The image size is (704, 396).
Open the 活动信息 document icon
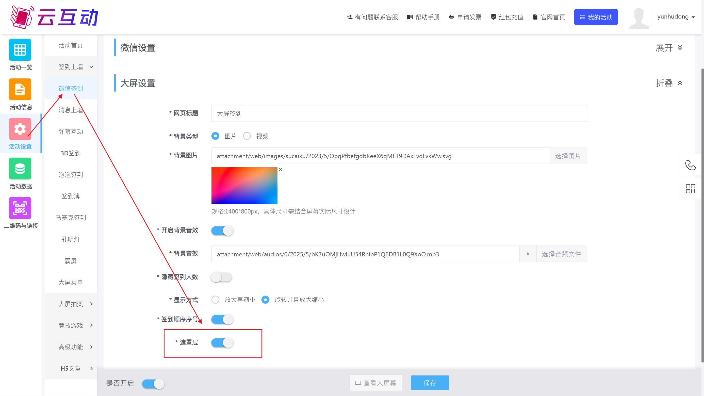20,89
